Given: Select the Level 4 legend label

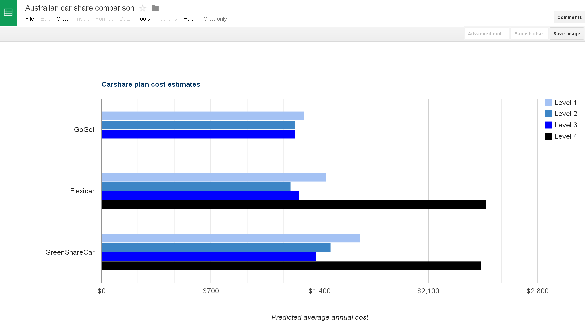Looking at the screenshot, I should 566,136.
